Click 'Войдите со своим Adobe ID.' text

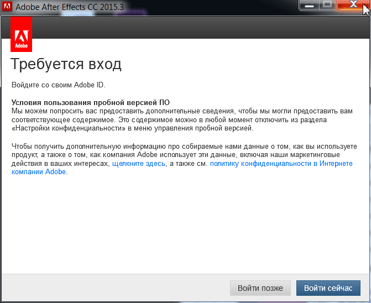pos(59,85)
